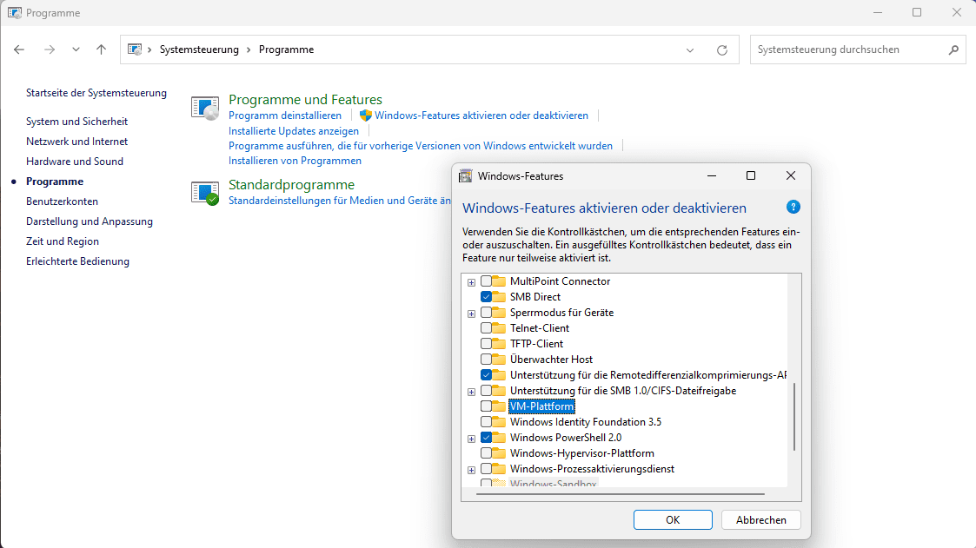Expand SMB 1.0/CIFS-Dateifreigabe node
The height and width of the screenshot is (548, 976).
(471, 392)
